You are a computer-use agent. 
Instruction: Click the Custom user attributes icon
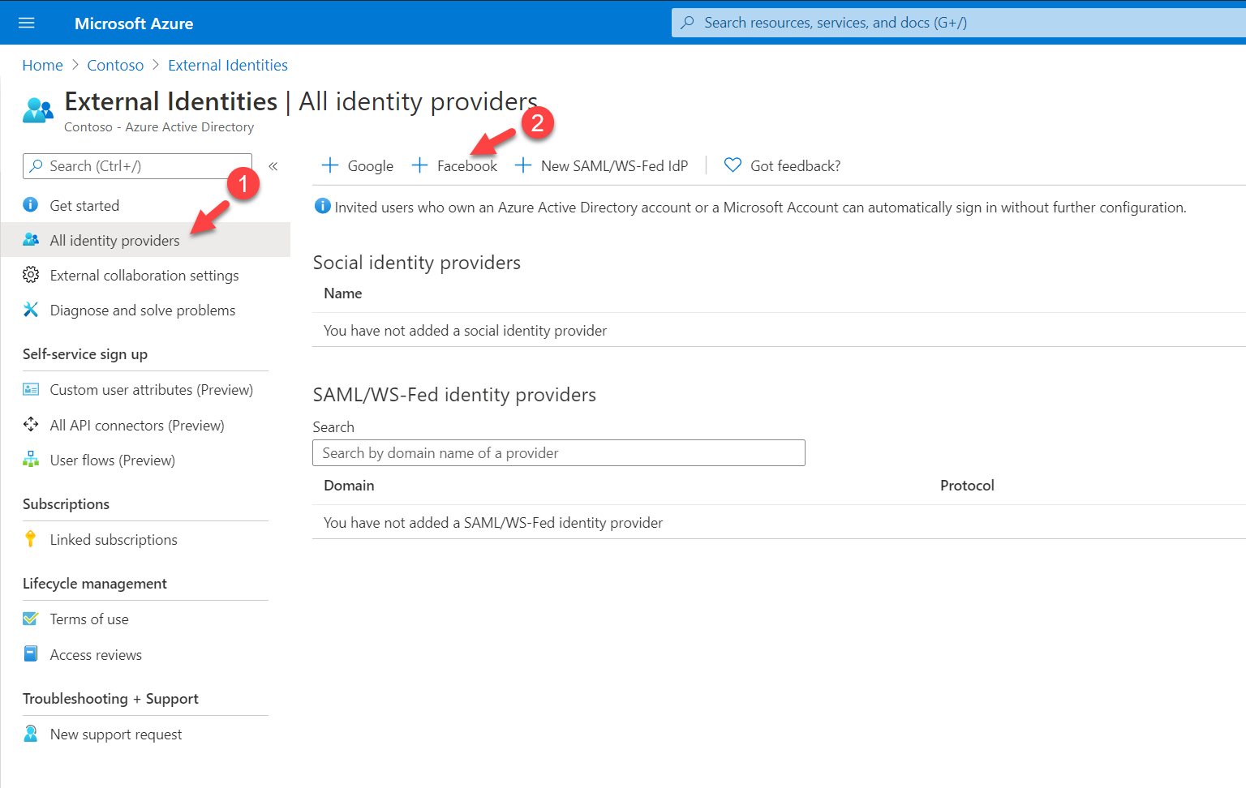click(x=31, y=389)
